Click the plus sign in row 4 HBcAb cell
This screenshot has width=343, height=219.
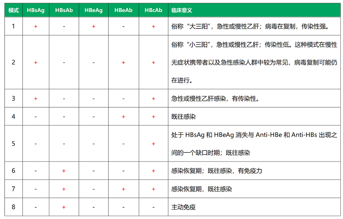pyautogui.click(x=153, y=116)
